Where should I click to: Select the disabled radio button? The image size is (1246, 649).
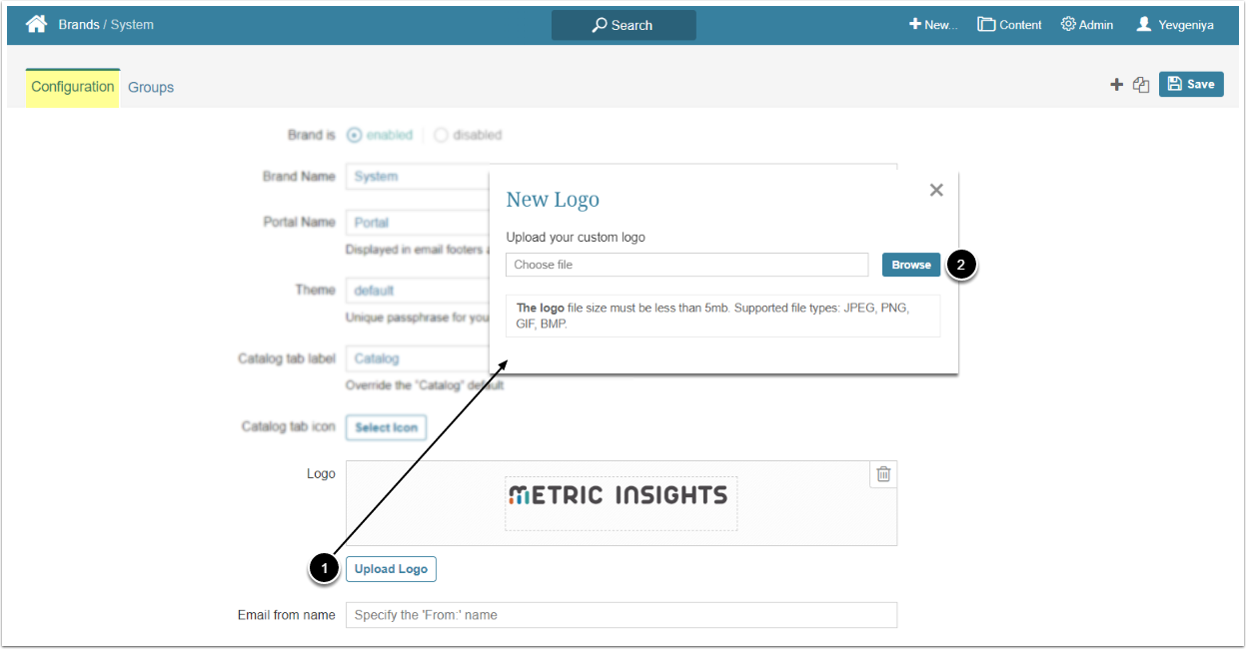[441, 135]
